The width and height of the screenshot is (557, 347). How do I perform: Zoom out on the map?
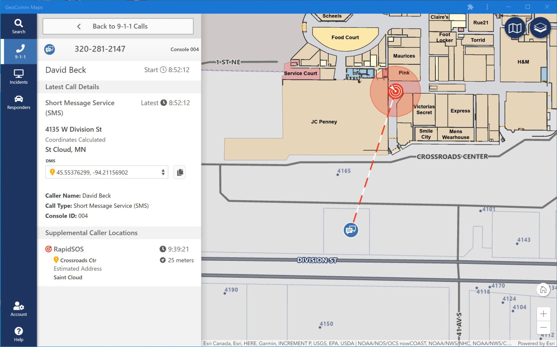[x=543, y=328]
